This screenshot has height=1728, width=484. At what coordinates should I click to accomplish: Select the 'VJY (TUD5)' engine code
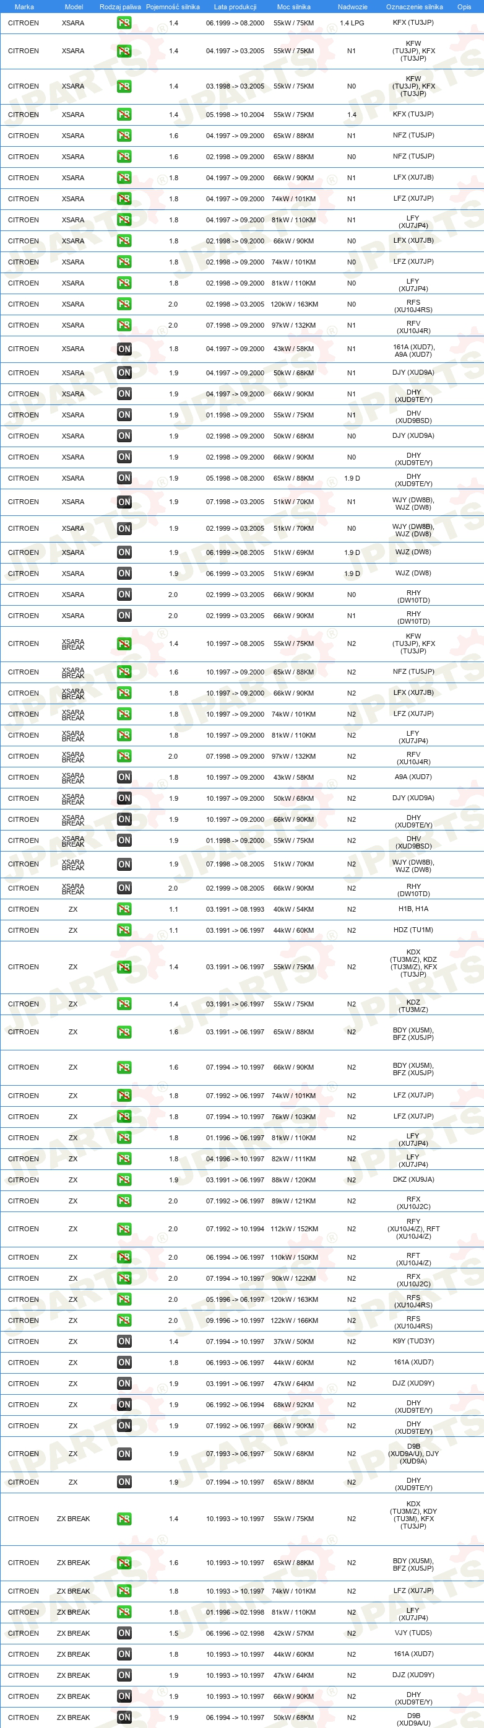(x=413, y=1633)
